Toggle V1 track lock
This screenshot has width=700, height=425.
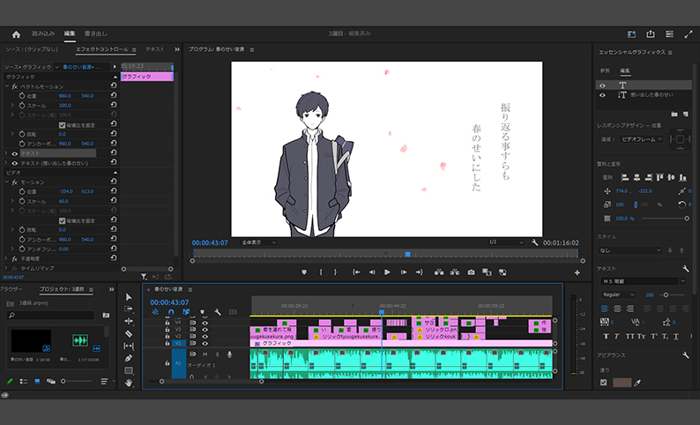coord(167,343)
